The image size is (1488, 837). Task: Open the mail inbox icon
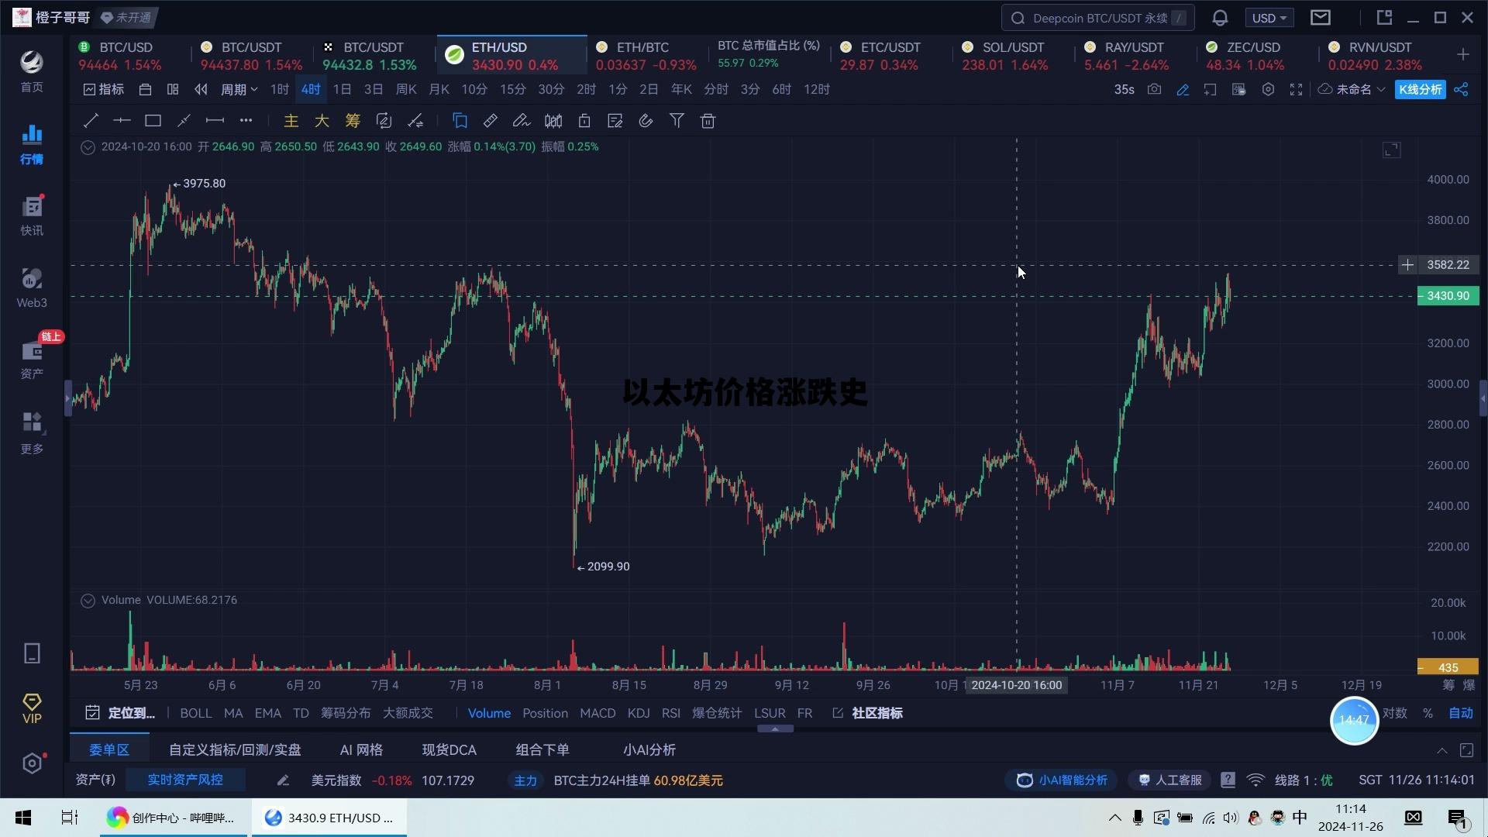[1321, 18]
